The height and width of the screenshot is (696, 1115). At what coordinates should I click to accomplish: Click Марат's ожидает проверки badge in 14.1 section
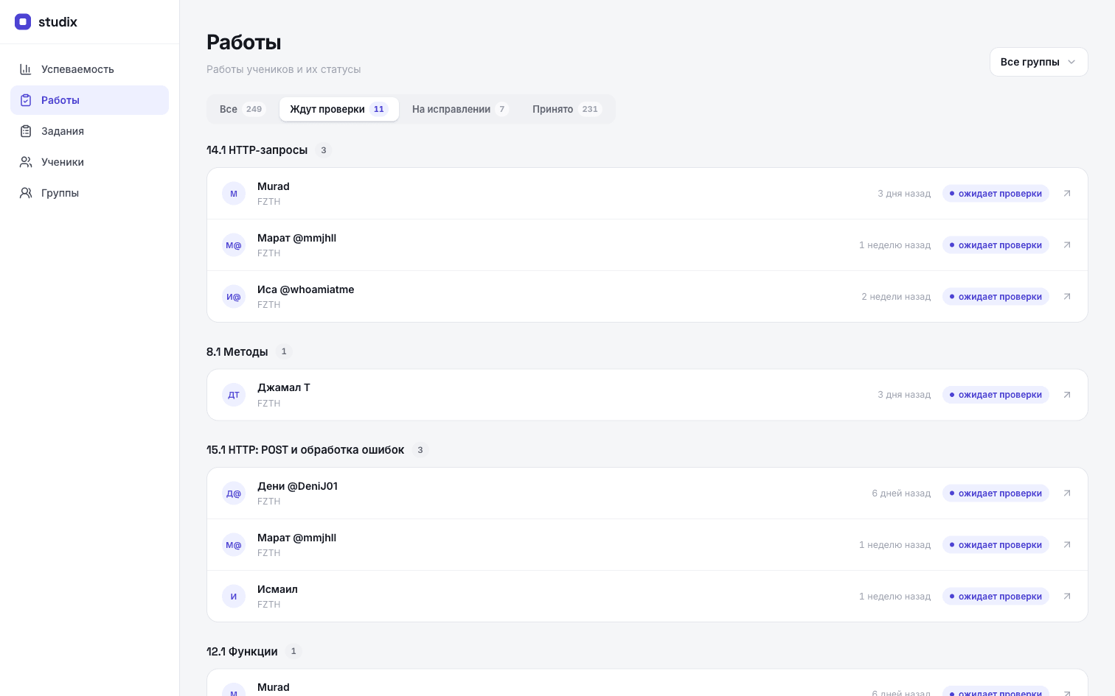tap(996, 245)
